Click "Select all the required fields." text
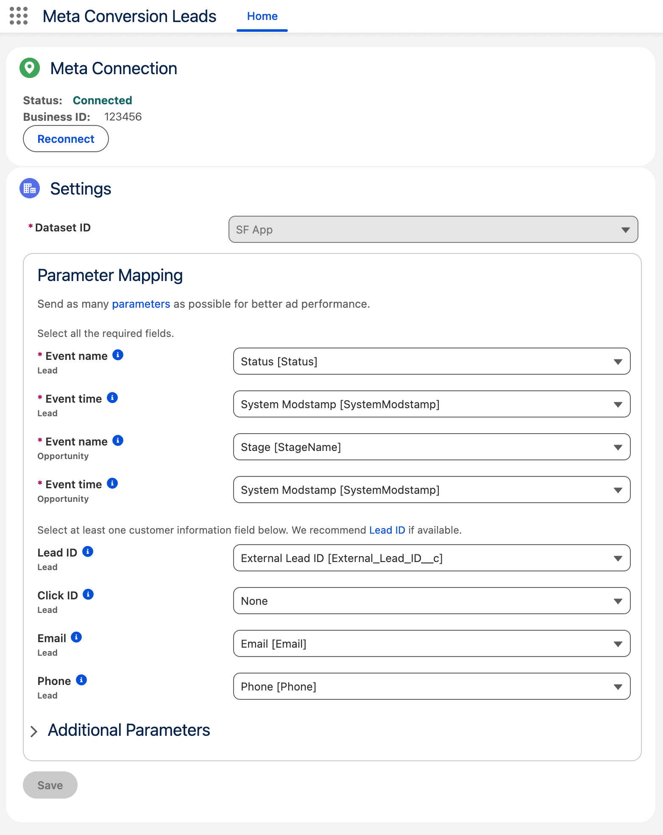This screenshot has width=663, height=835. click(x=106, y=334)
